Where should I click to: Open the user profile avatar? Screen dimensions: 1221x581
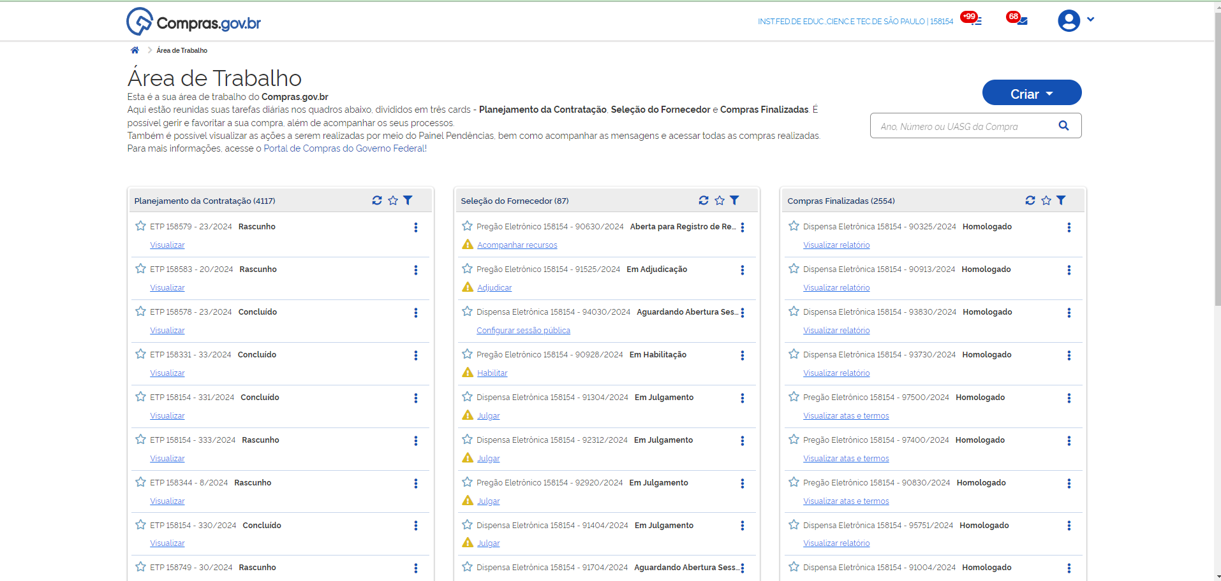[1069, 20]
